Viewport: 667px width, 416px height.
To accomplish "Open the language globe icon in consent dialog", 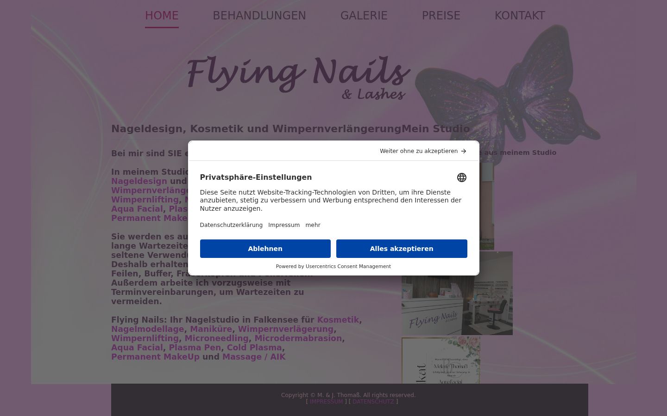I will click(461, 177).
